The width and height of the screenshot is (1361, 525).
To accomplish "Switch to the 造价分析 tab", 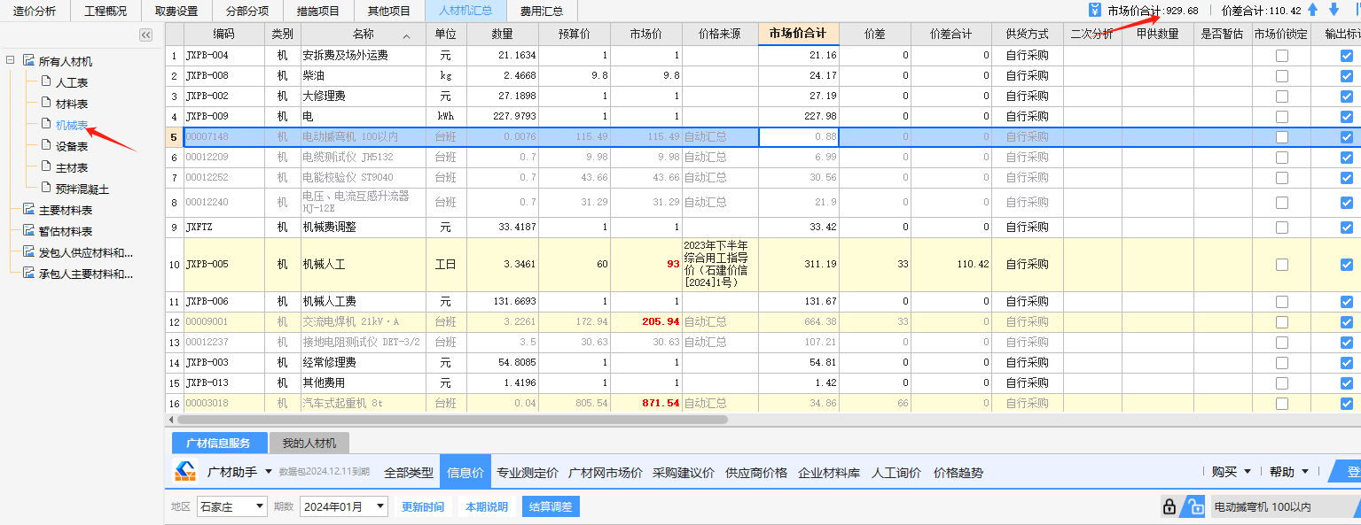I will tap(35, 11).
